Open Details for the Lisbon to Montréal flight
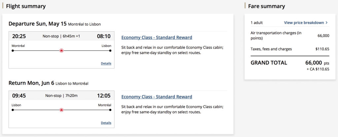 point(106,123)
